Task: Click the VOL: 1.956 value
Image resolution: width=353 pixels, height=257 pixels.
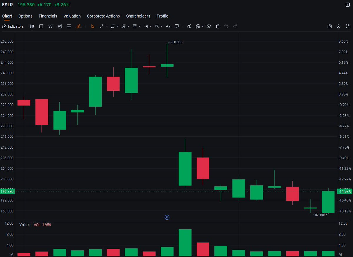Action: (x=42, y=225)
